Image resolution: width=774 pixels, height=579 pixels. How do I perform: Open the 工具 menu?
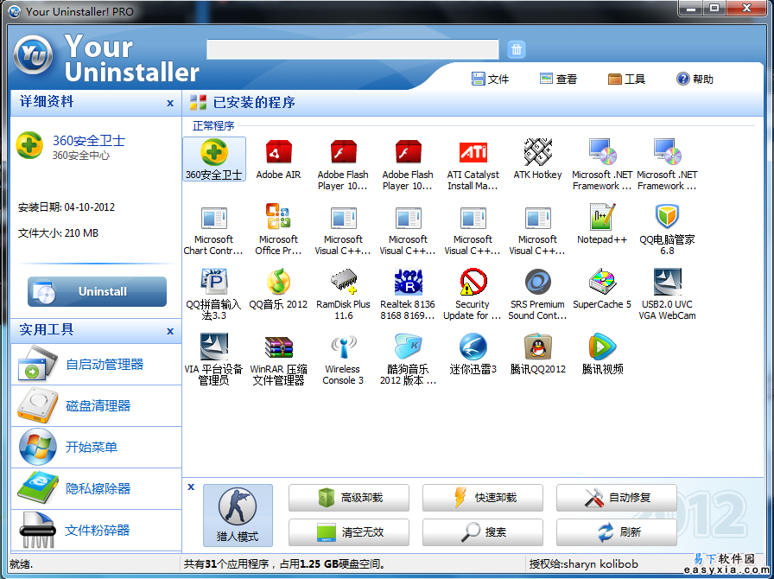pos(626,79)
